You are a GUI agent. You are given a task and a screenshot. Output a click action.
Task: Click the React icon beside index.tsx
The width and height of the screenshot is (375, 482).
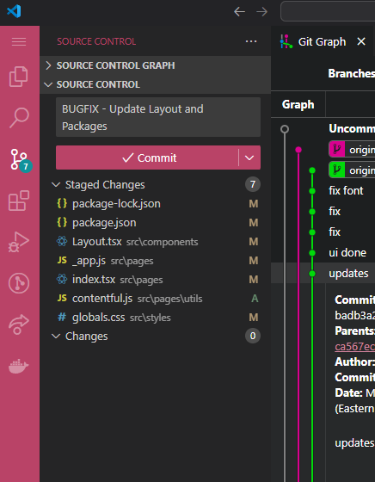(62, 280)
